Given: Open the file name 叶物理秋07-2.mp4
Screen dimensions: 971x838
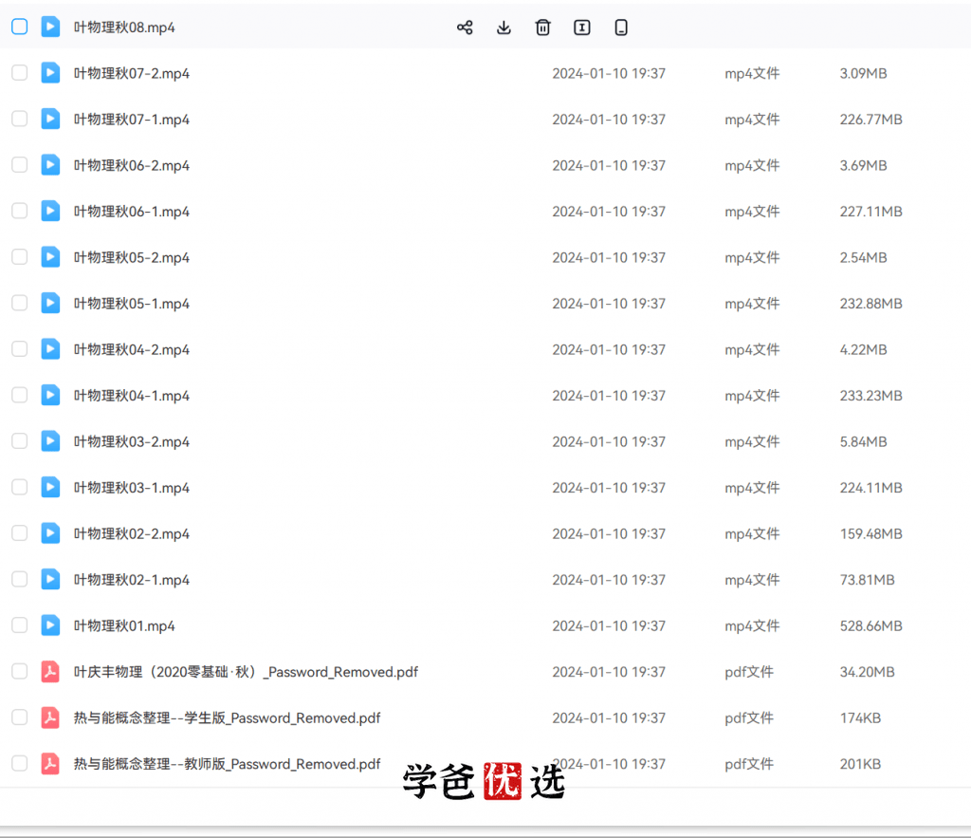Looking at the screenshot, I should click(x=132, y=73).
